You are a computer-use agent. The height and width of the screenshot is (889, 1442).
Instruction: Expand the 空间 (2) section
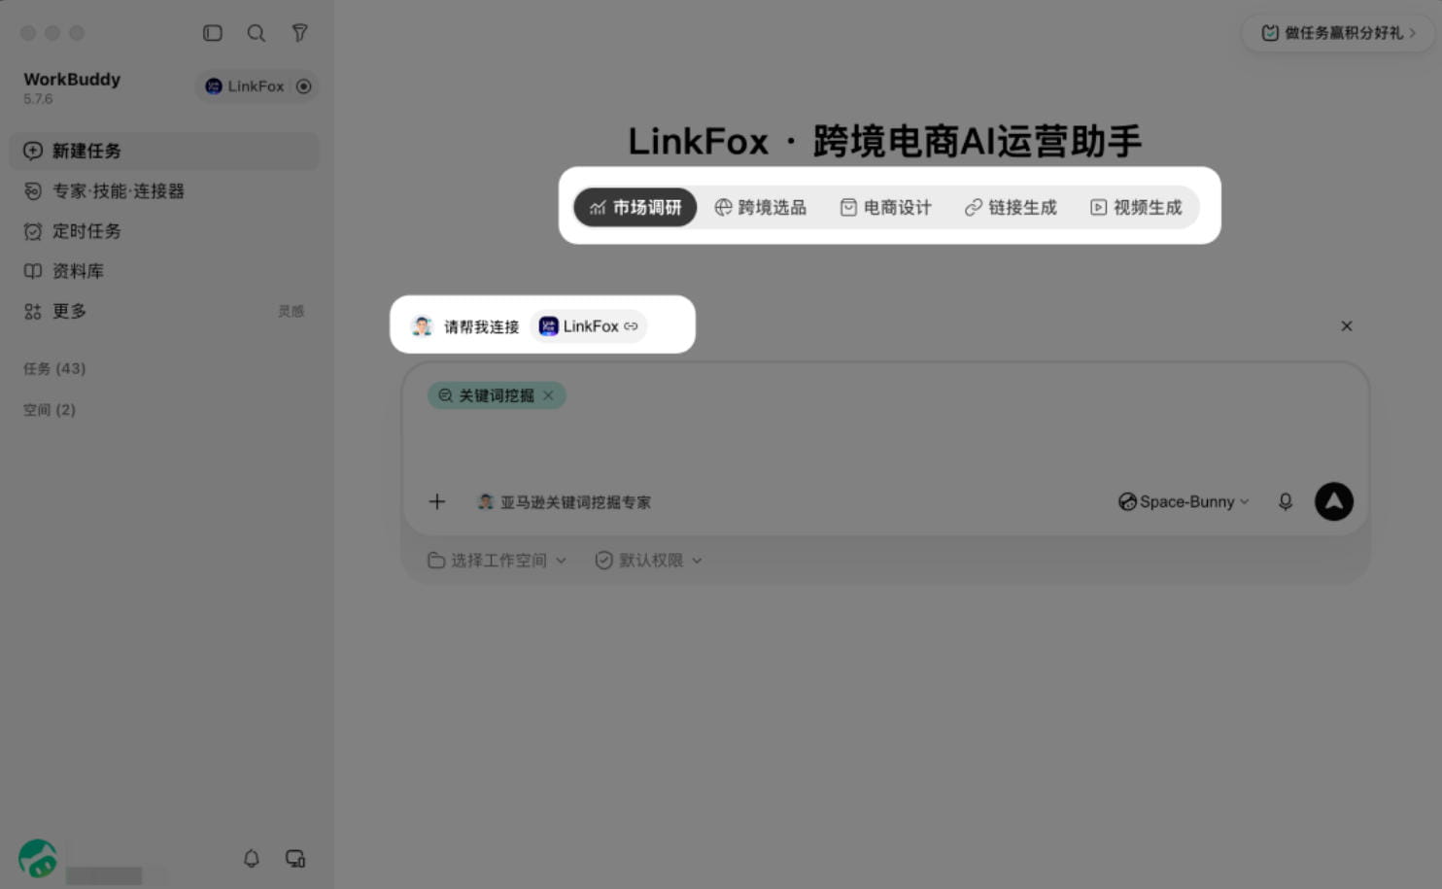tap(50, 410)
